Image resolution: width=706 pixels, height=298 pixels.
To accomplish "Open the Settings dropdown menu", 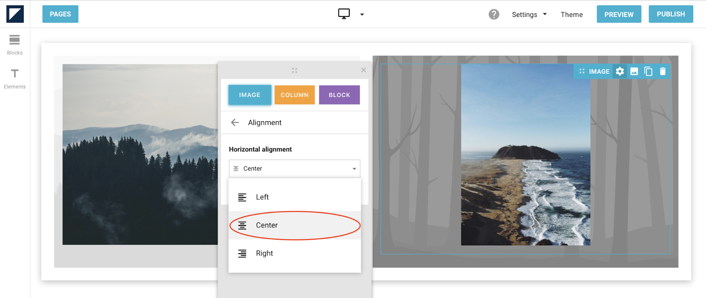I will 529,14.
